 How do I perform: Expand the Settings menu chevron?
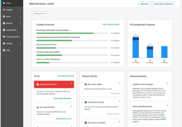[20, 43]
